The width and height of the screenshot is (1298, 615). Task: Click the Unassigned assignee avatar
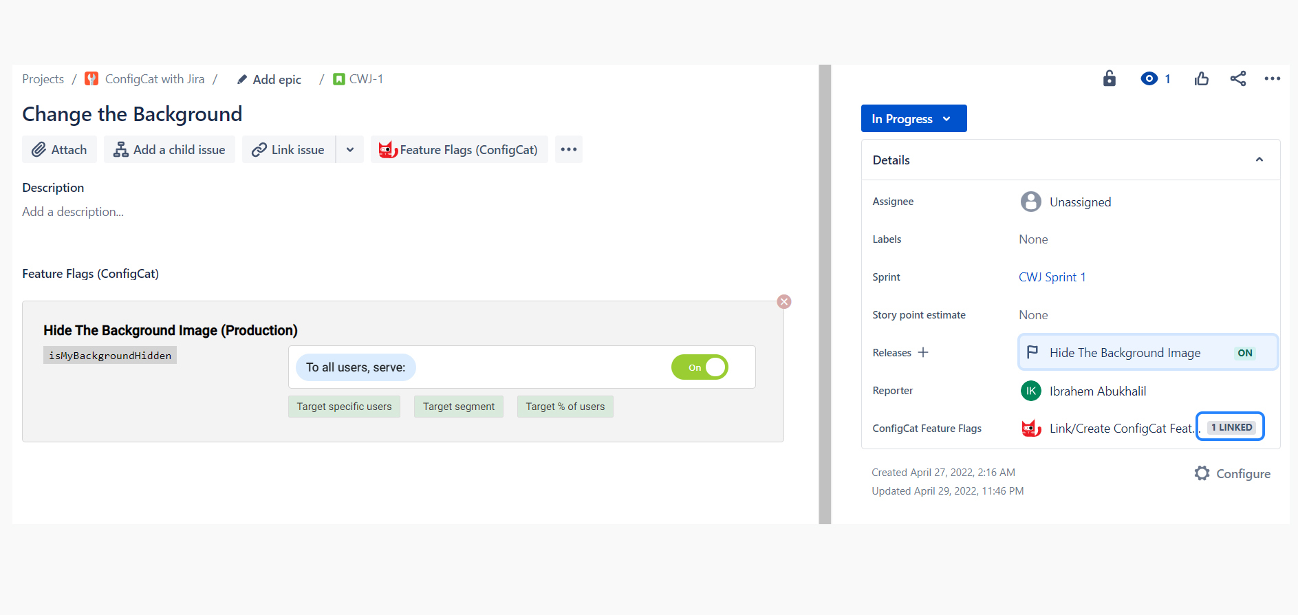point(1030,202)
